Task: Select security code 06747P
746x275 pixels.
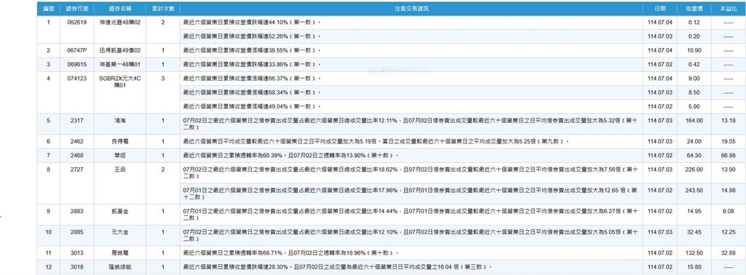Action: coord(76,50)
